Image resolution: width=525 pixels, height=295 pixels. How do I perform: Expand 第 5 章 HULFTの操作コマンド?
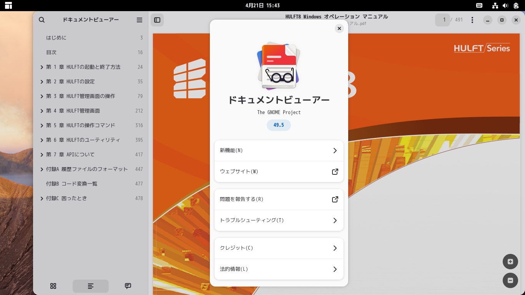[42, 126]
